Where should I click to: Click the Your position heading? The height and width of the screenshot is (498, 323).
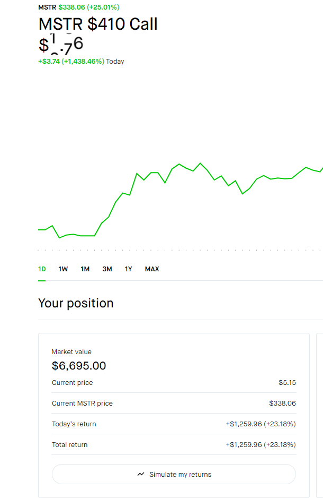(75, 303)
